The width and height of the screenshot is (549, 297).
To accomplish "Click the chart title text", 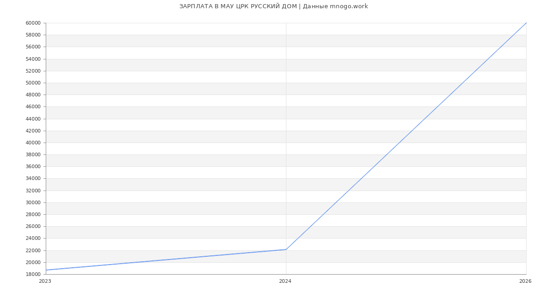I will tap(274, 6).
